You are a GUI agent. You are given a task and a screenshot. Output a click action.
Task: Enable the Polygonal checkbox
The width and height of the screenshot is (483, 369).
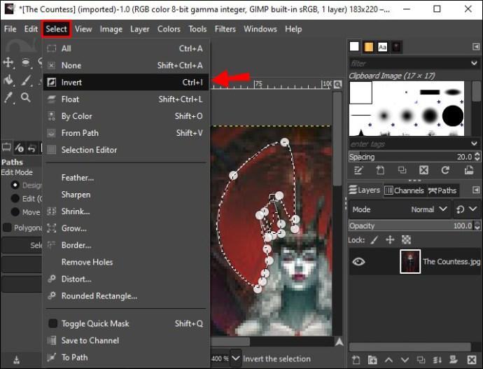pos(7,228)
